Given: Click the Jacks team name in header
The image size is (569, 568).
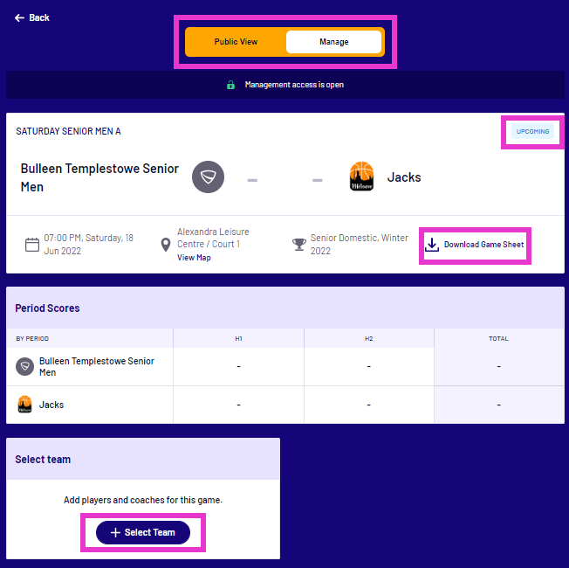Looking at the screenshot, I should click(404, 177).
